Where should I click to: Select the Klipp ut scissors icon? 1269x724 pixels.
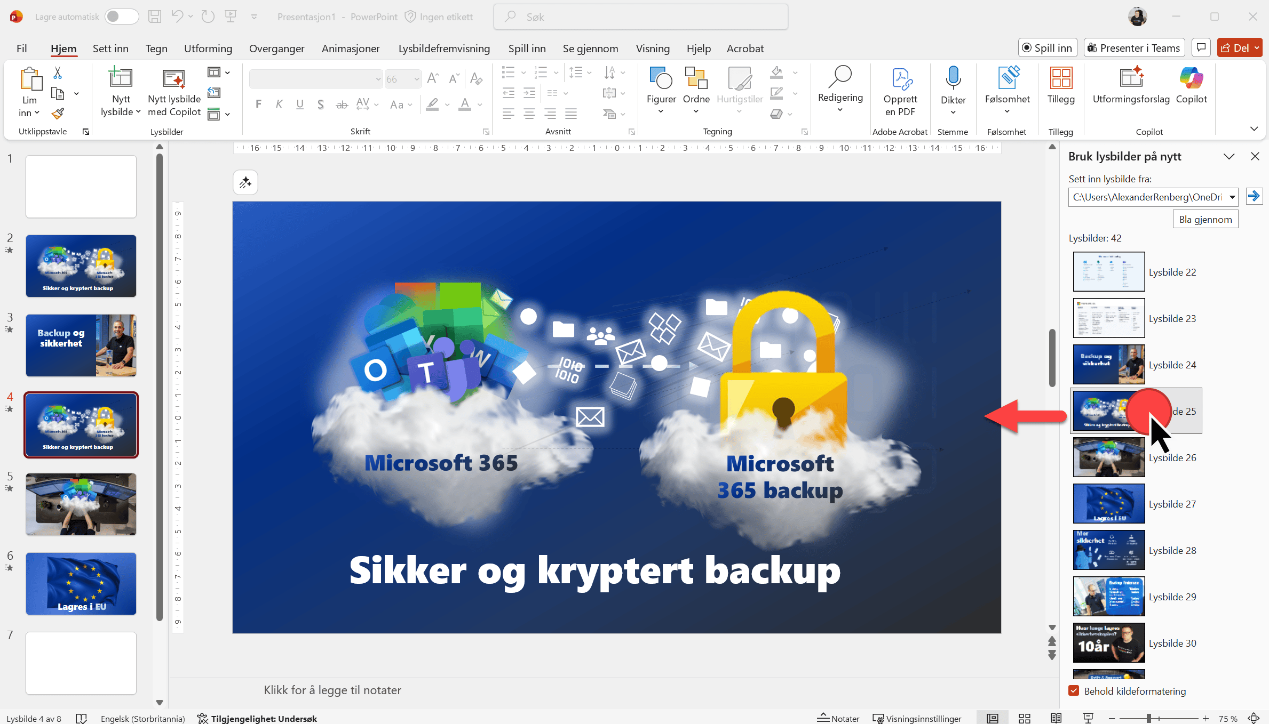point(59,73)
